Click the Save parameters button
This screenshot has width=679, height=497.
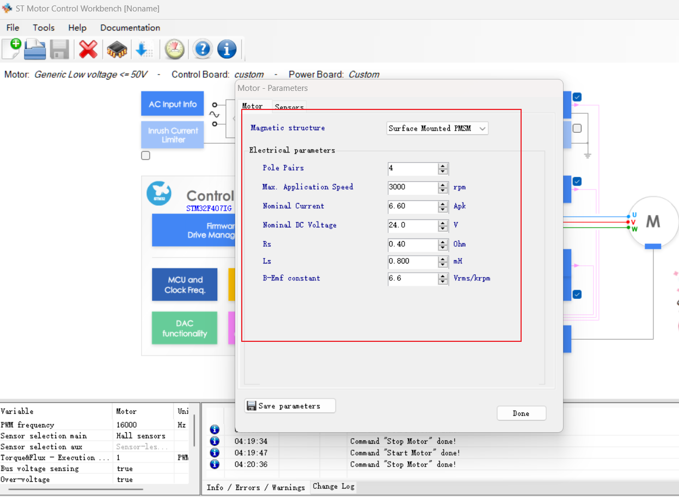coord(290,406)
